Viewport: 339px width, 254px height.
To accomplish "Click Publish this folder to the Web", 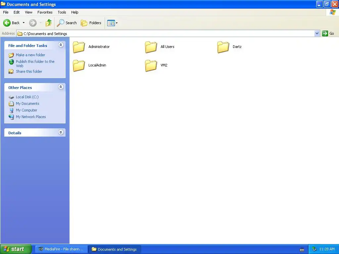I will tap(35, 63).
